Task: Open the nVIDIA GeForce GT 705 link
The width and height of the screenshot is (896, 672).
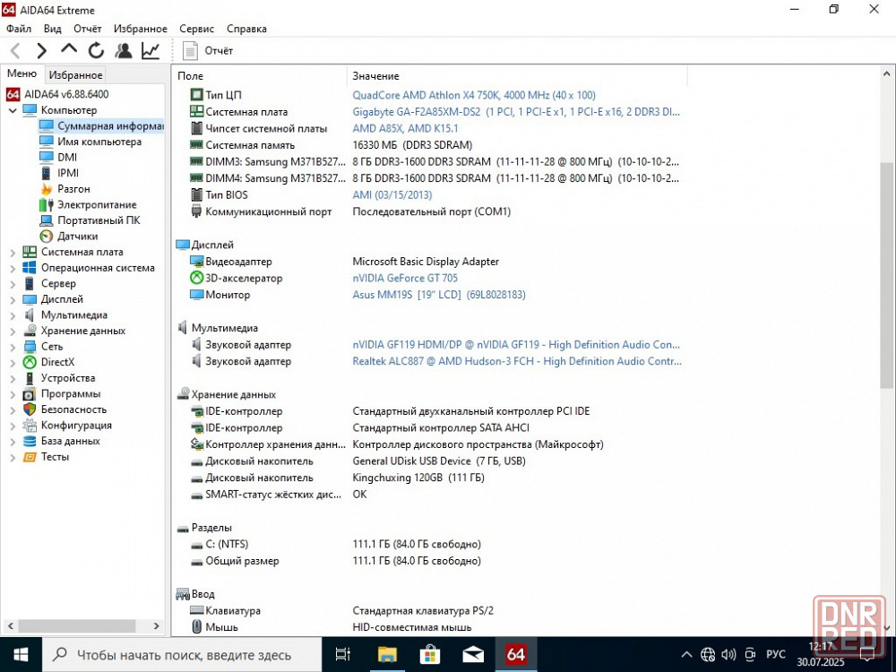Action: click(405, 279)
